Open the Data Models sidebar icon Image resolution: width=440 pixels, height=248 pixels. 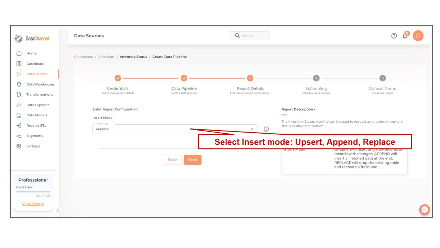19,115
